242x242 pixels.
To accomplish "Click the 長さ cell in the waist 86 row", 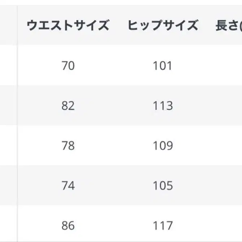I will (x=228, y=226).
